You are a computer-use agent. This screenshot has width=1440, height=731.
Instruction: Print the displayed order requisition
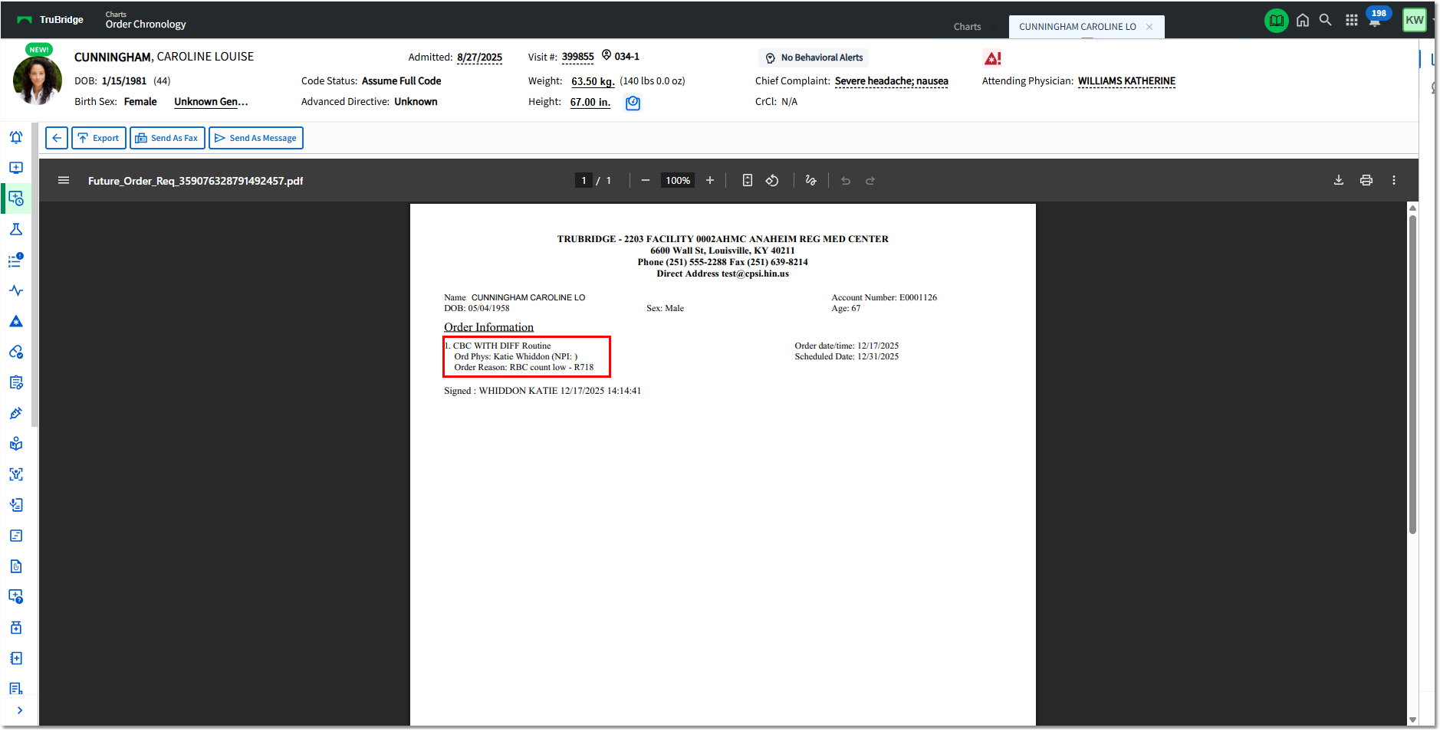[1366, 180]
